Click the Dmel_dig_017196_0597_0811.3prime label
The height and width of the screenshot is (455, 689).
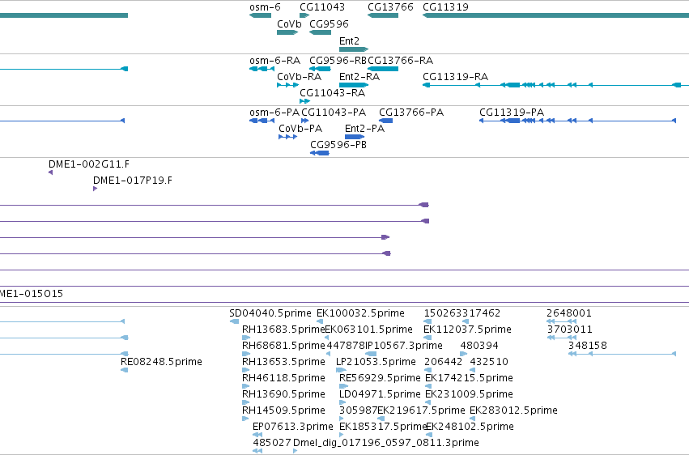pos(386,444)
